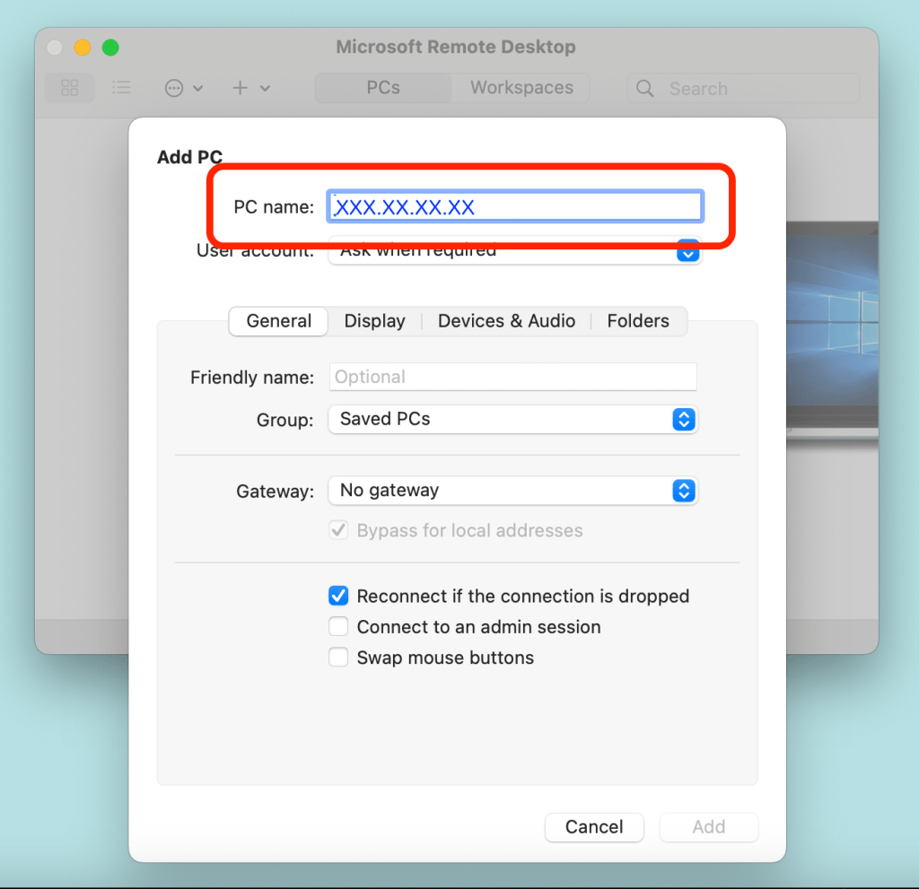
Task: Click the grid view icon in toolbar
Action: point(69,88)
